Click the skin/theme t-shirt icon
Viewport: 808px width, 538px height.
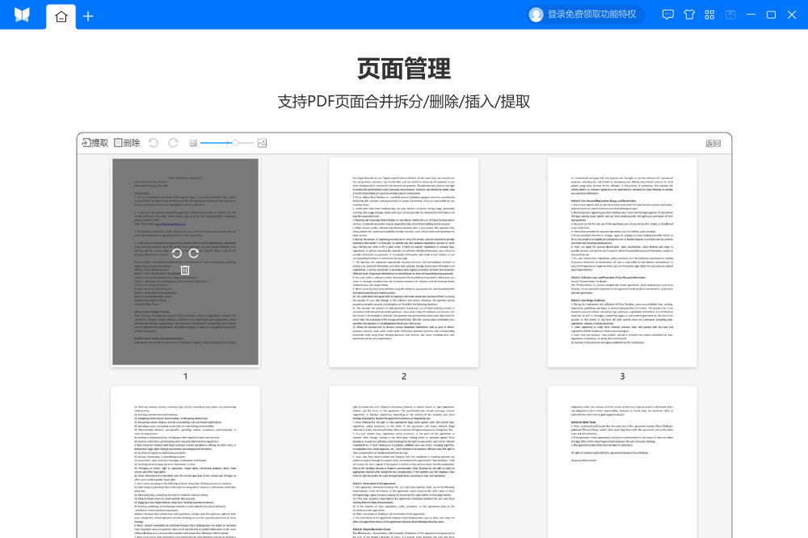[x=688, y=14]
